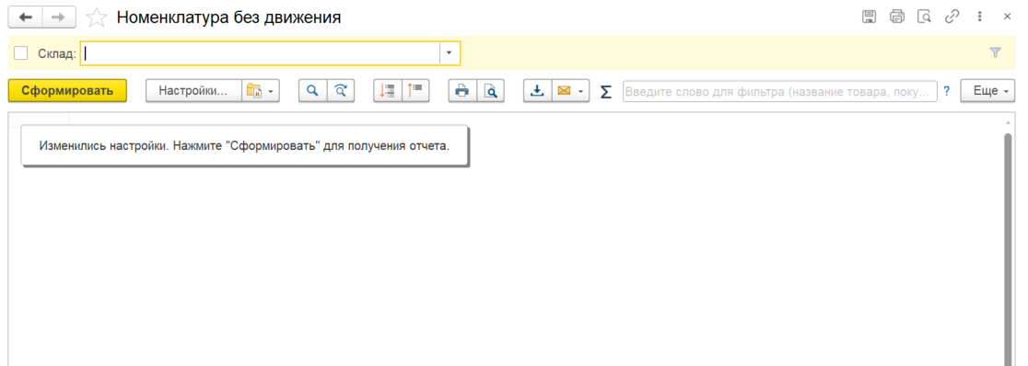Viewport: 1028px width, 366px height.
Task: Collapse all groups icon
Action: [415, 91]
